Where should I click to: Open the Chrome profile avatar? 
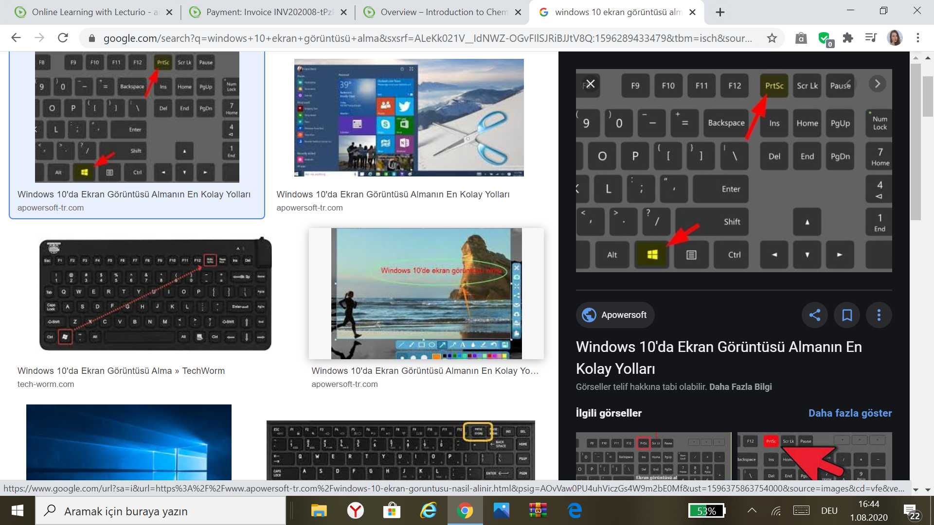click(x=895, y=38)
